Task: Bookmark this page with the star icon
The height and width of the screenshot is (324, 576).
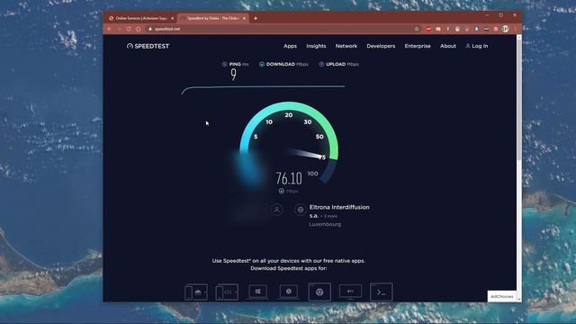Action: coord(417,29)
